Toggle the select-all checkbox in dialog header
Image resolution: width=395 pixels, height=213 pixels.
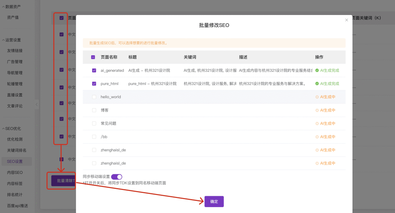pos(93,57)
